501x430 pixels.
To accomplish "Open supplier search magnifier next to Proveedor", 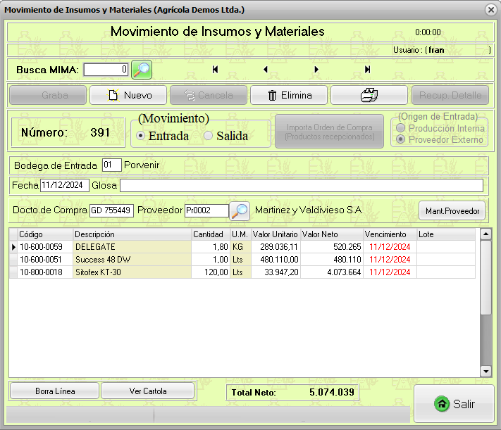I will pos(240,210).
